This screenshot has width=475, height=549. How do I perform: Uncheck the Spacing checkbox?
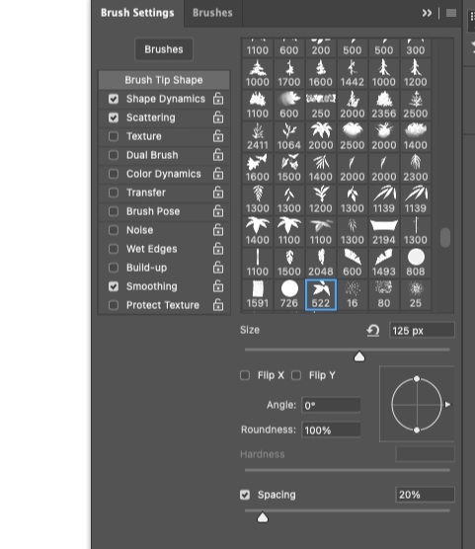click(245, 495)
